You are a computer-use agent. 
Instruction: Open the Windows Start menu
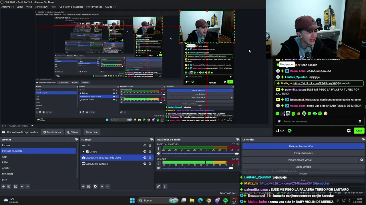point(132,200)
